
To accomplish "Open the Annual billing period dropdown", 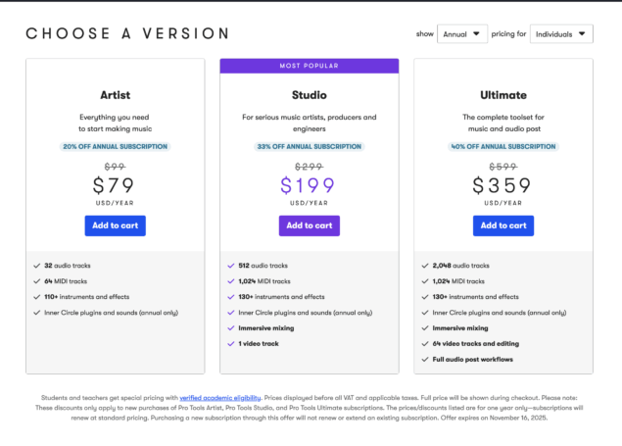I will (x=462, y=34).
